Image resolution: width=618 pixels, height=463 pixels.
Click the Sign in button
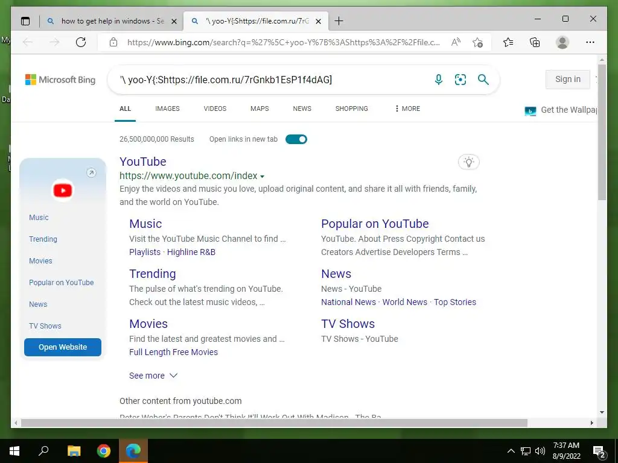[x=568, y=80]
